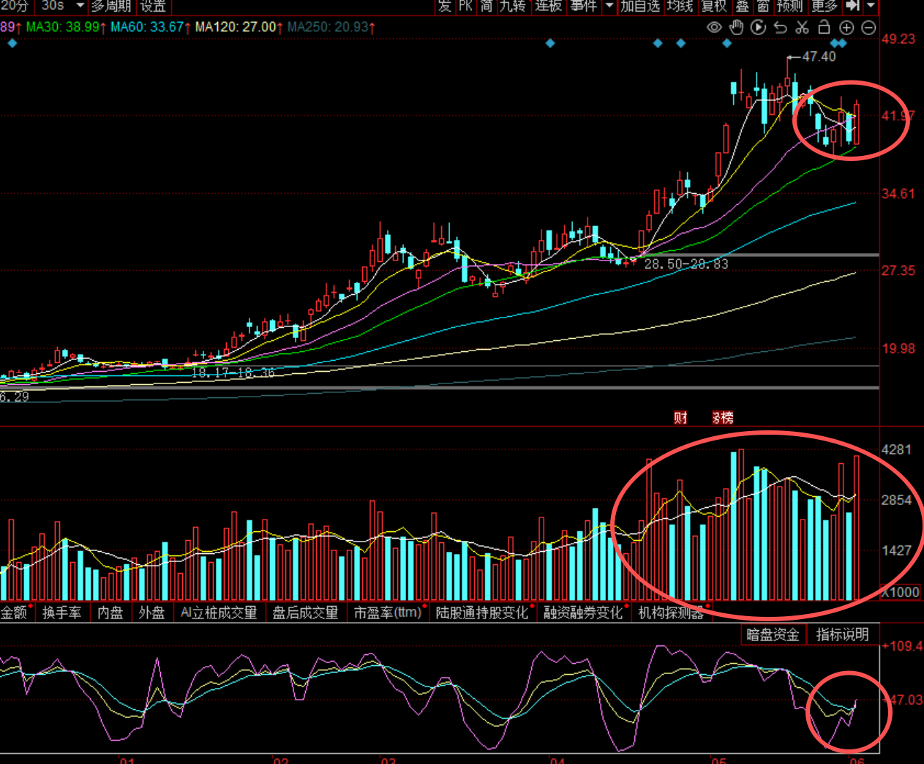Click the first blue diamond event marker
This screenshot has width=924, height=764.
[x=12, y=43]
